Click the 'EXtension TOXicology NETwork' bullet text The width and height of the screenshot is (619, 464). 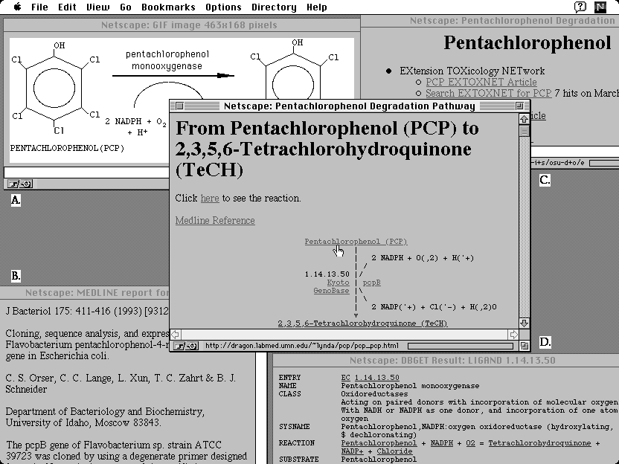(x=472, y=71)
